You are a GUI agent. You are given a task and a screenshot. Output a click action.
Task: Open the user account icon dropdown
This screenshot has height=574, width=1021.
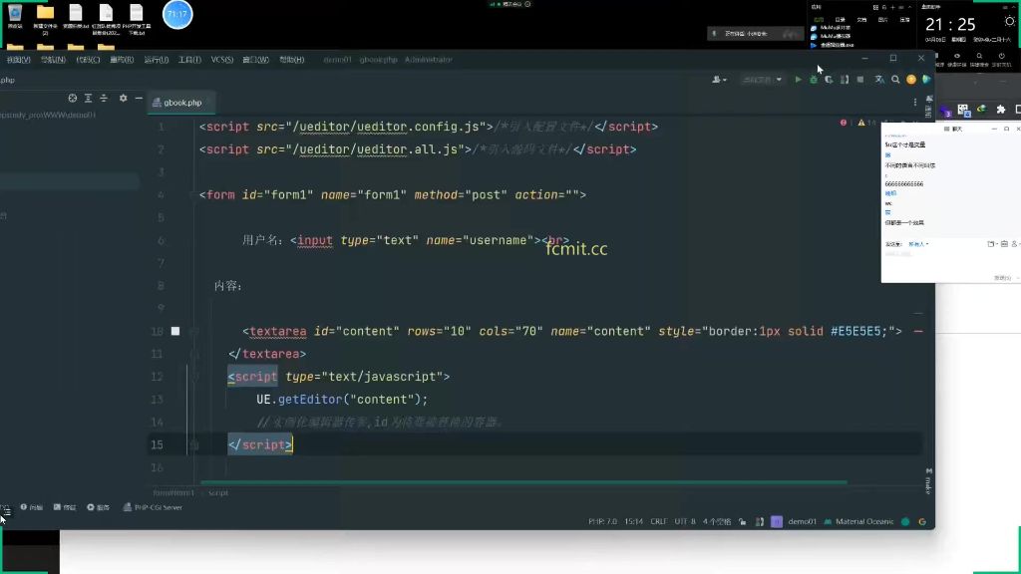tap(719, 80)
